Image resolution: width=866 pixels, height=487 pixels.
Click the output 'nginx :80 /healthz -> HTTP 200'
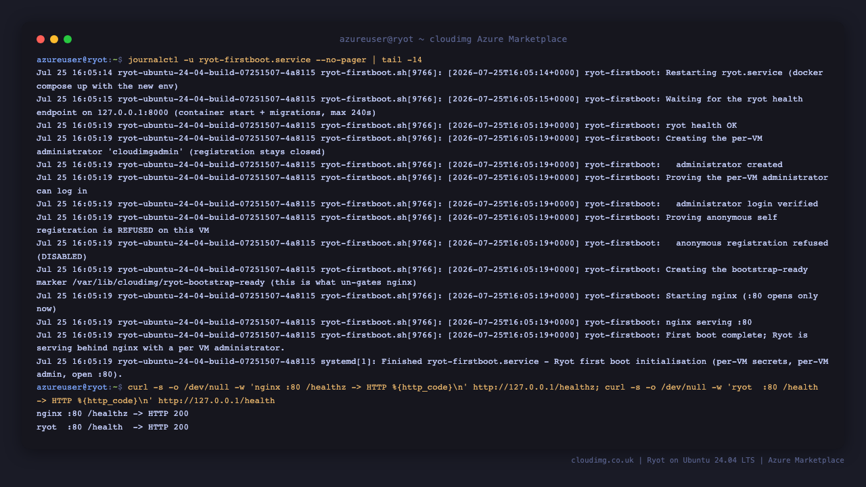pyautogui.click(x=112, y=413)
